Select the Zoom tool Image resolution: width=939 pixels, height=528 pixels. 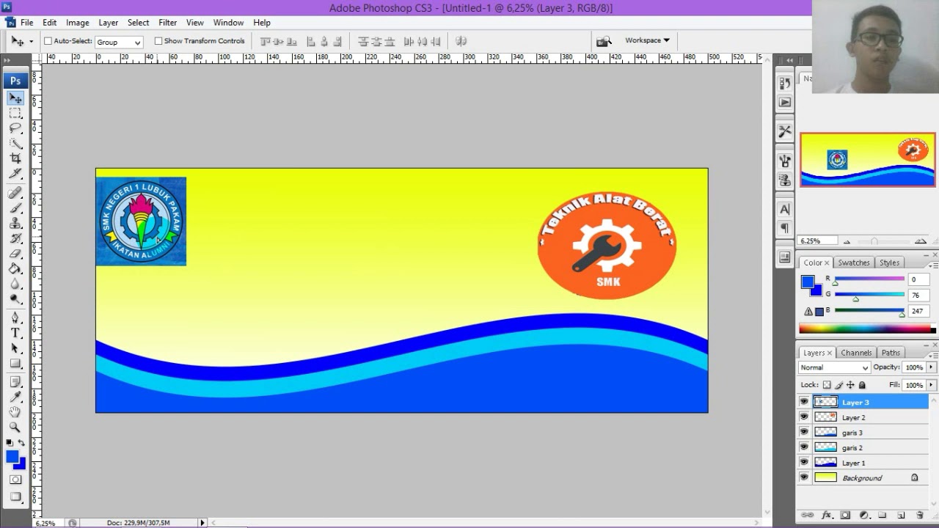pos(15,427)
